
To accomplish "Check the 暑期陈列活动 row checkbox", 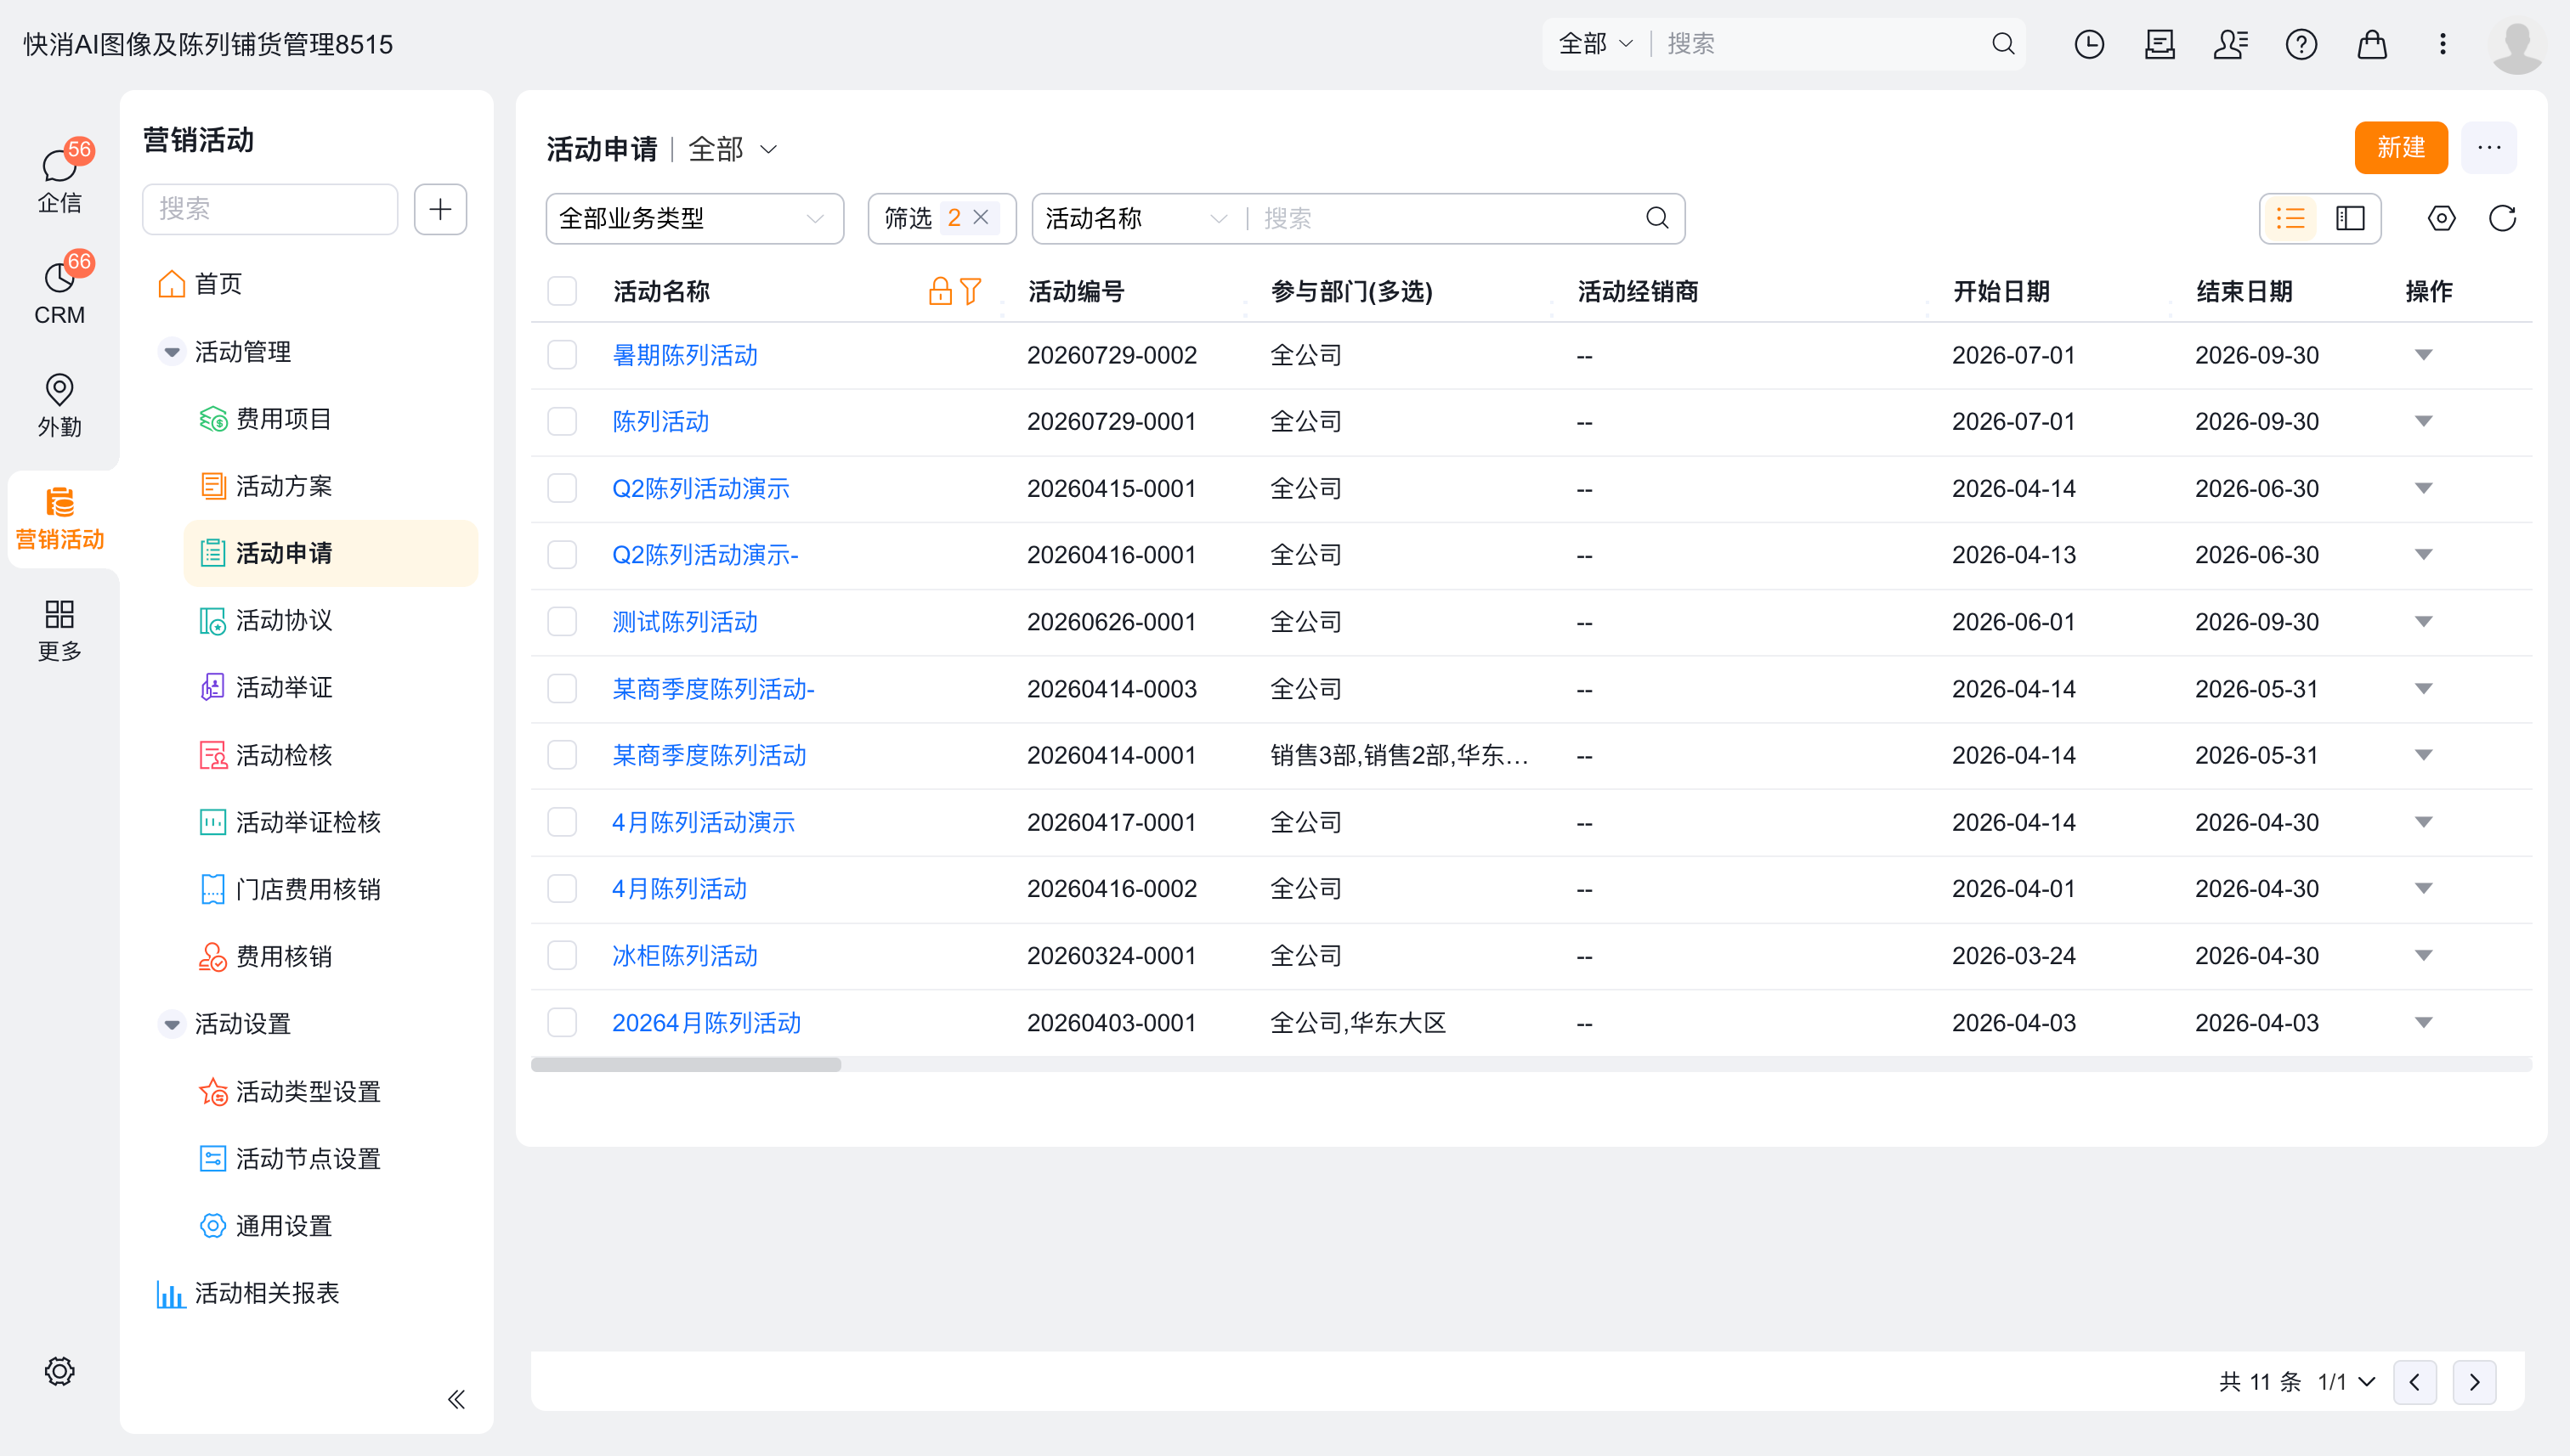I will pos(563,355).
